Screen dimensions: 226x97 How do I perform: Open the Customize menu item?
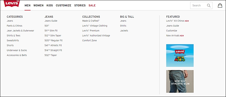pos(64,6)
